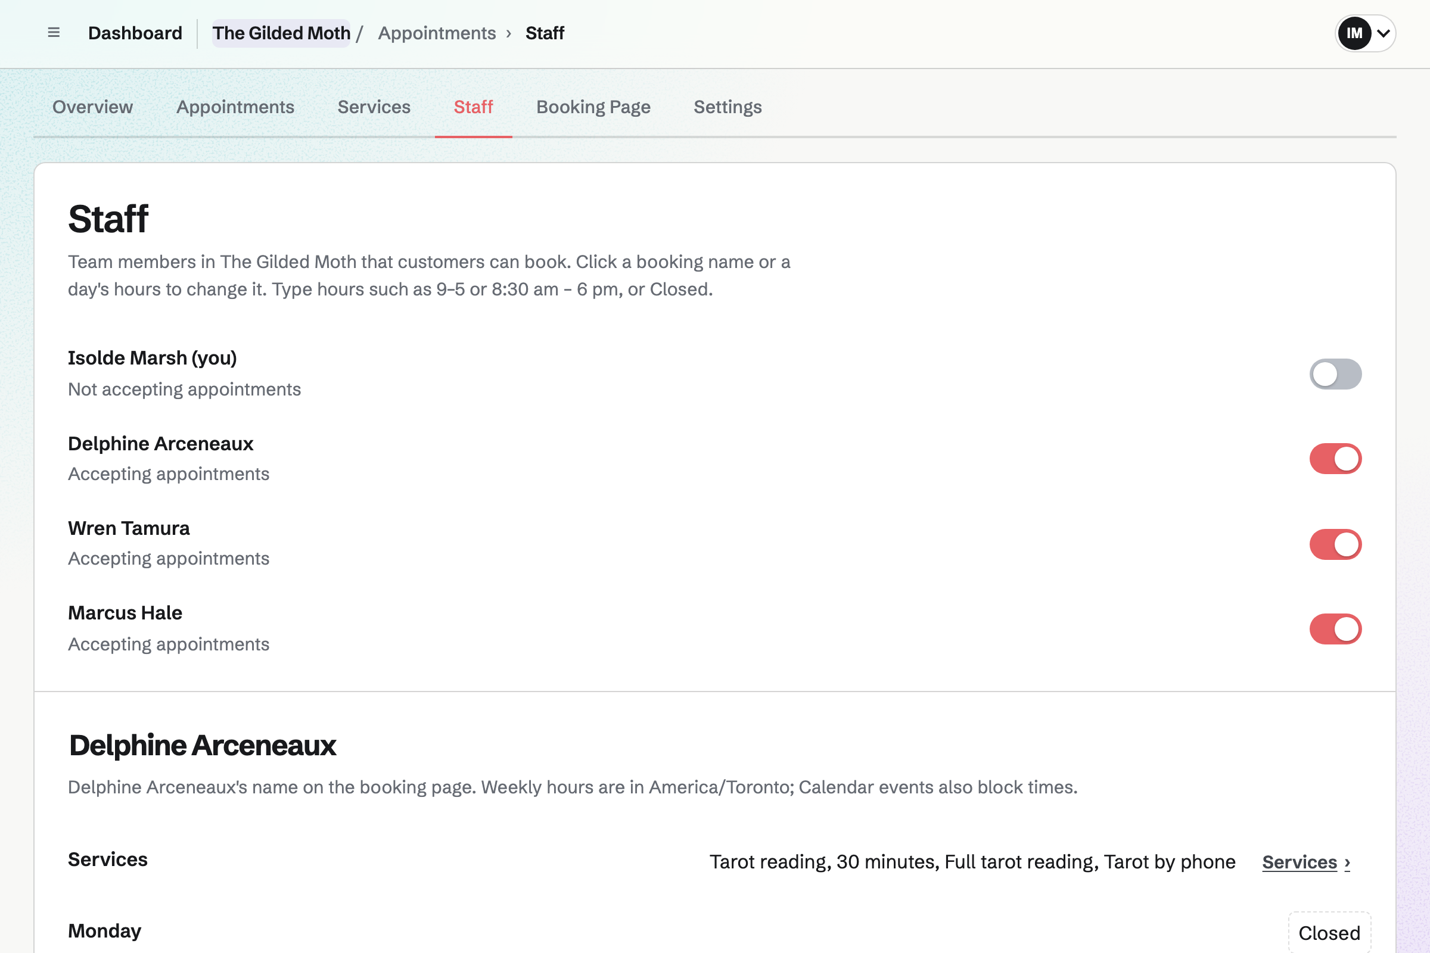Click the Appointments breadcrumb
The image size is (1430, 953).
click(x=437, y=33)
